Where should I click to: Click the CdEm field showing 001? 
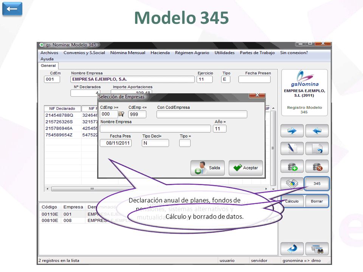click(52, 79)
